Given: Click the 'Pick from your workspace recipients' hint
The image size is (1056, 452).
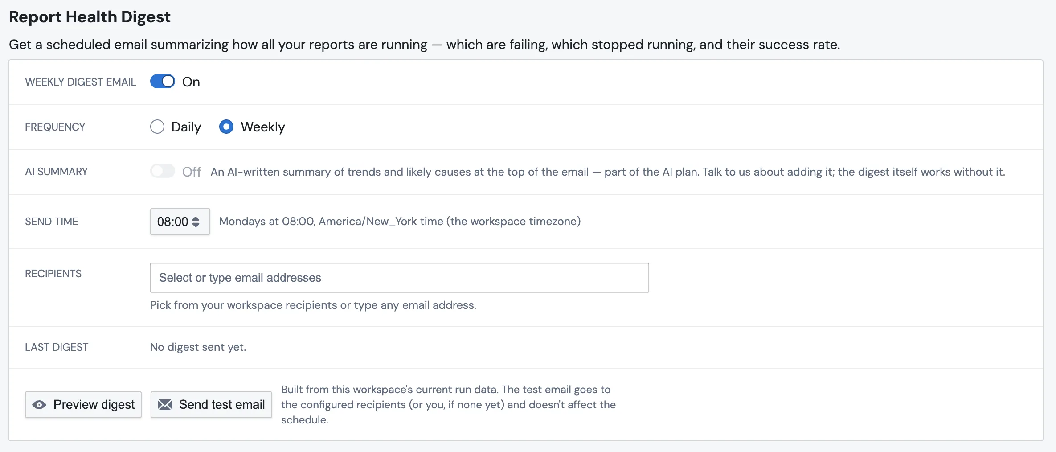Looking at the screenshot, I should 313,305.
